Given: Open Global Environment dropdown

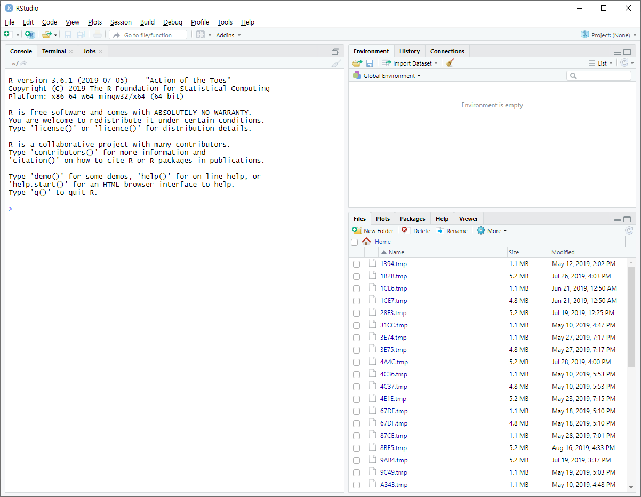Looking at the screenshot, I should pos(387,76).
